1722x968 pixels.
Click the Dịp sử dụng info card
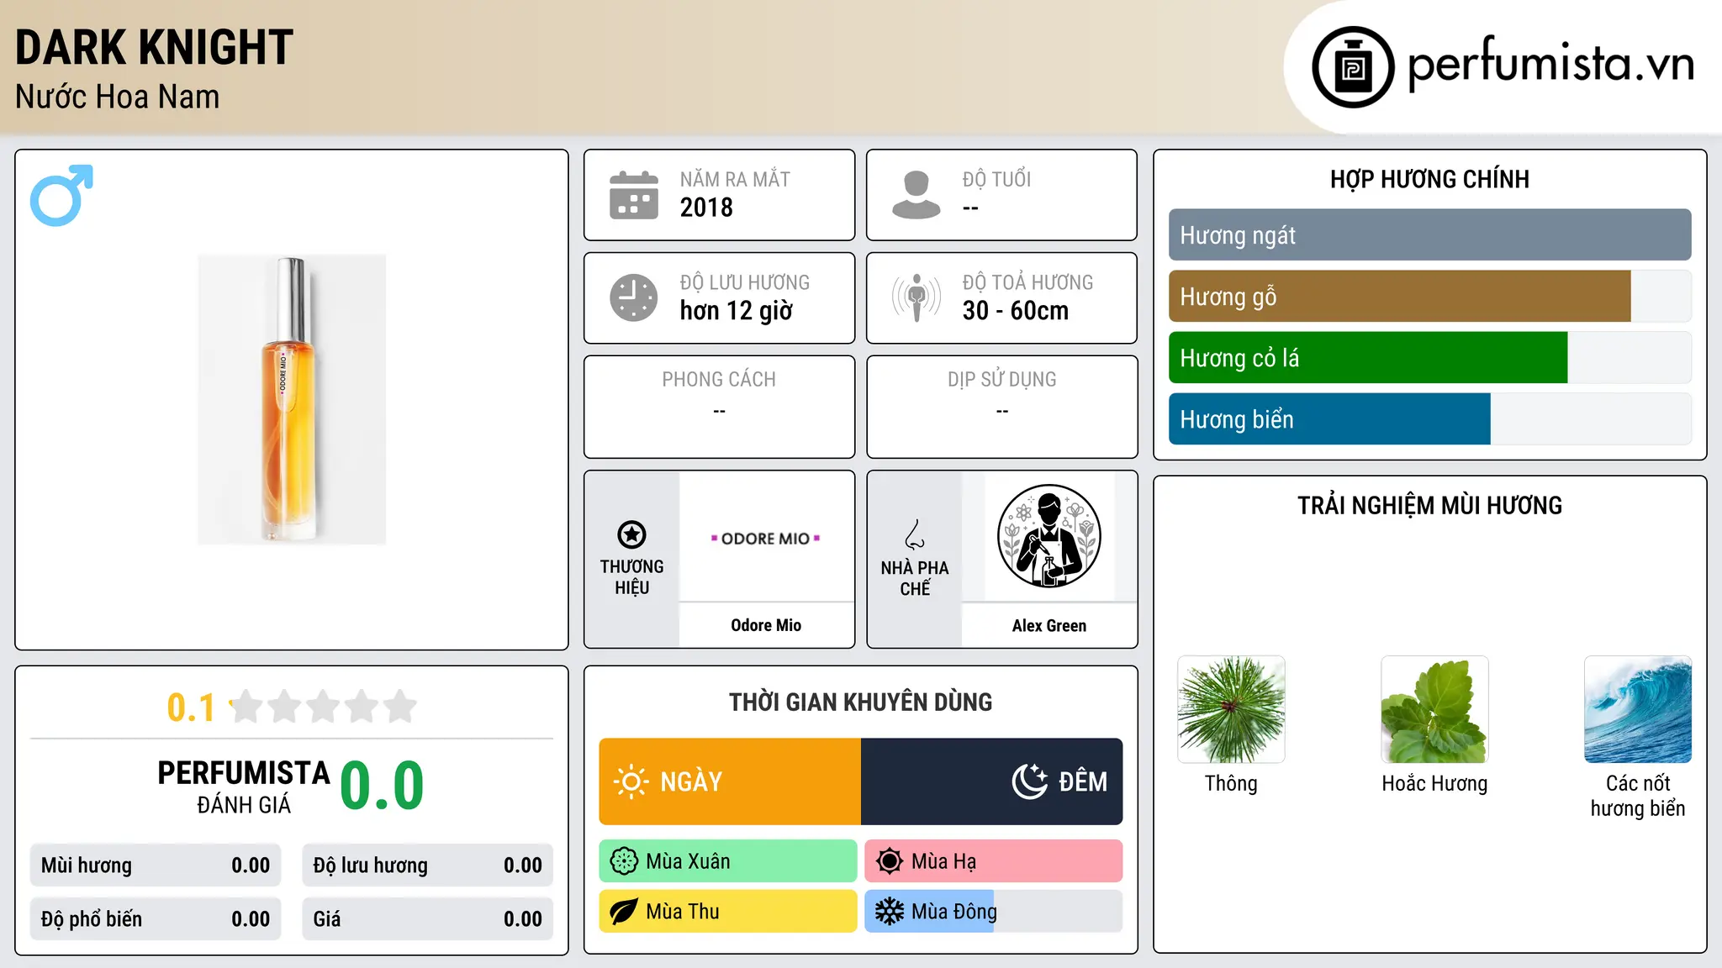click(x=1001, y=407)
